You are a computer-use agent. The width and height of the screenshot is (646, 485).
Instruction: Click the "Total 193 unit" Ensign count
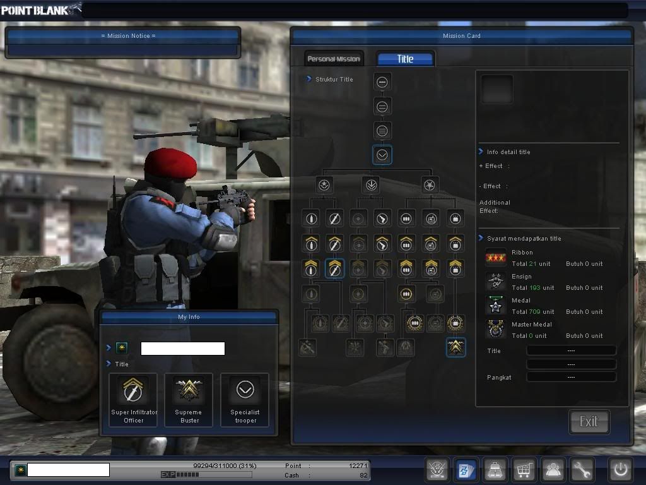(x=532, y=288)
